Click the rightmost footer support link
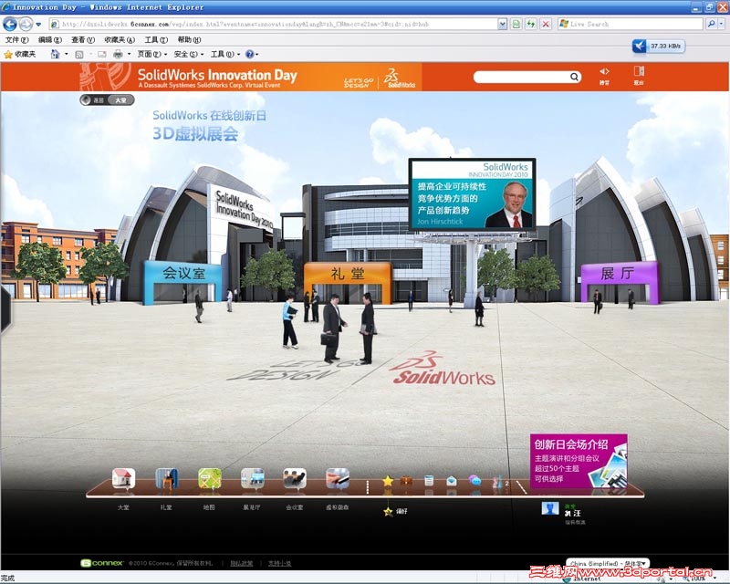730x584 pixels. point(279,563)
